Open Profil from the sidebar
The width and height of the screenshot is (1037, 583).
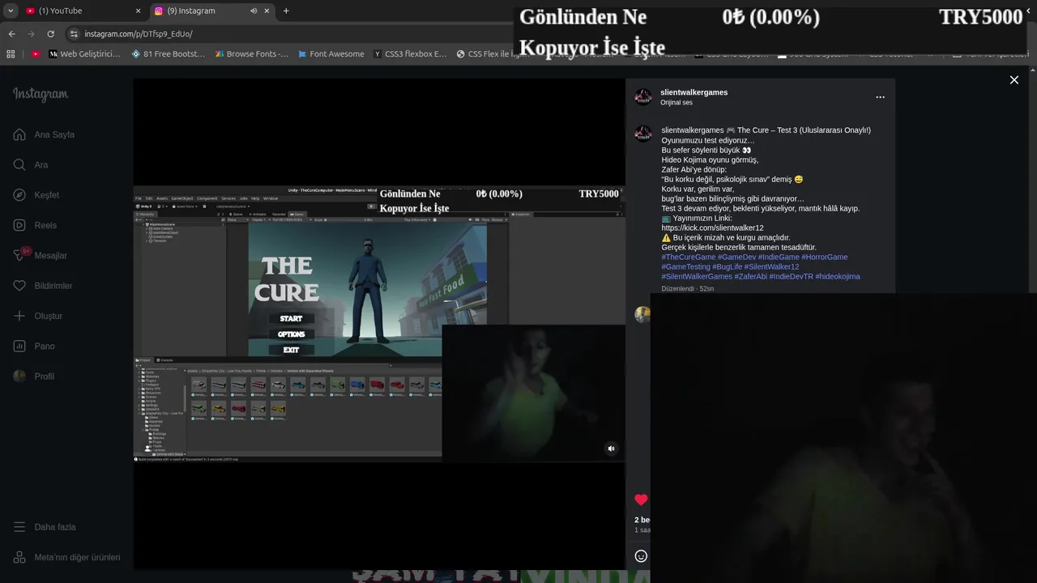pos(34,377)
